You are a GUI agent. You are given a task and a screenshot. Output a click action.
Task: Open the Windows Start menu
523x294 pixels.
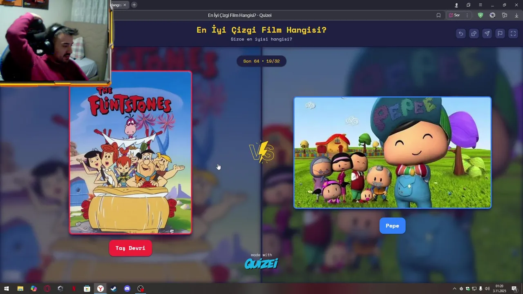pos(7,289)
